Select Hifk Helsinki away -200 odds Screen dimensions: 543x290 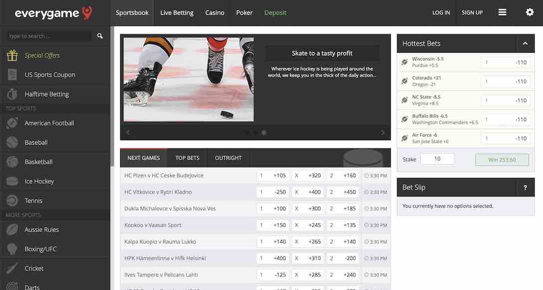[343, 259]
